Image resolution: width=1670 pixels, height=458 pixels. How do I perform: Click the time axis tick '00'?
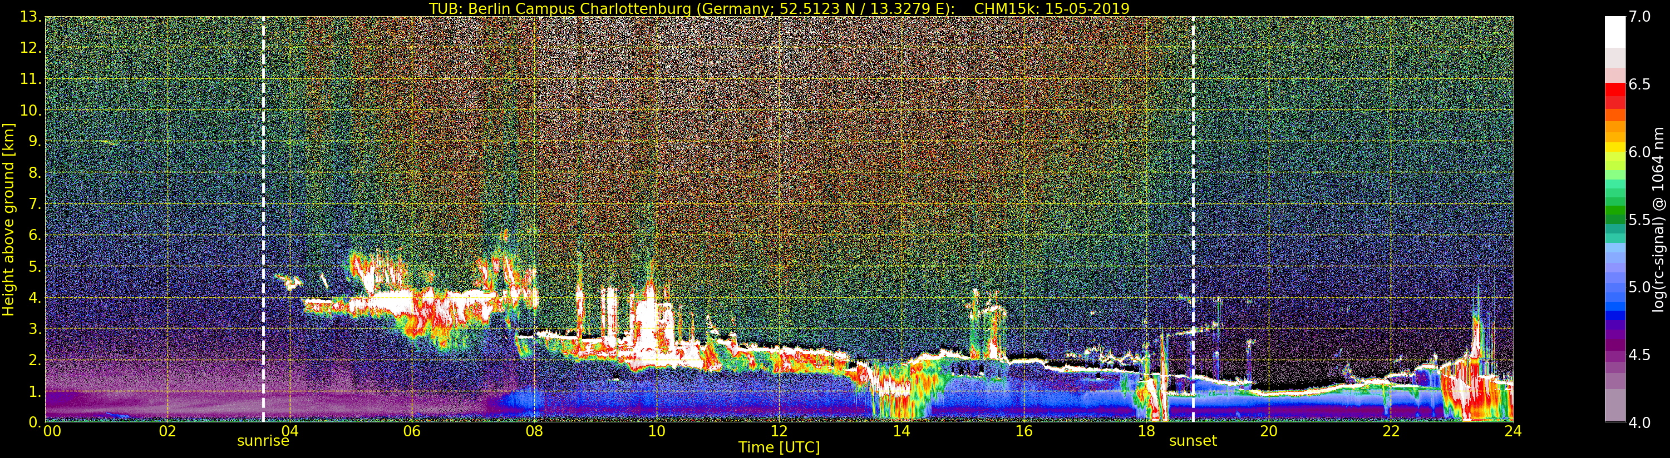(x=52, y=431)
